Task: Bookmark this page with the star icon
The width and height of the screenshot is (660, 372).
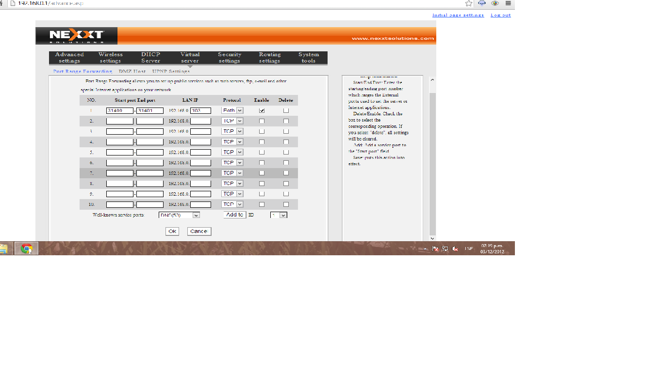Action: coord(468,3)
